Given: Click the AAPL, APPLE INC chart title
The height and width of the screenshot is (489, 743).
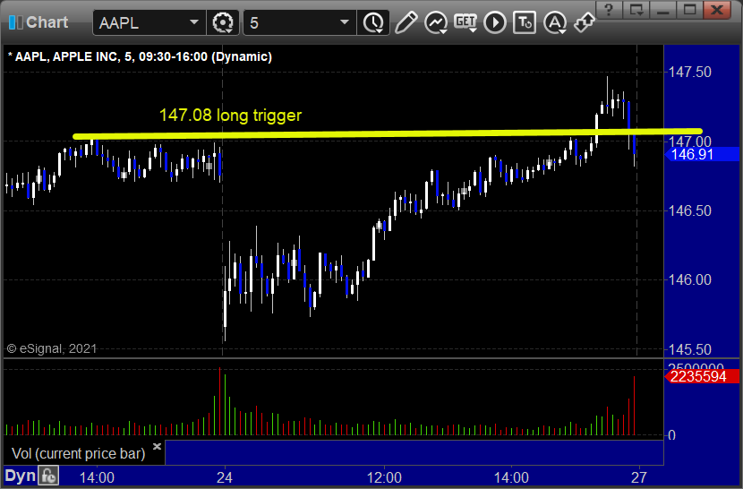Looking at the screenshot, I should pyautogui.click(x=141, y=57).
